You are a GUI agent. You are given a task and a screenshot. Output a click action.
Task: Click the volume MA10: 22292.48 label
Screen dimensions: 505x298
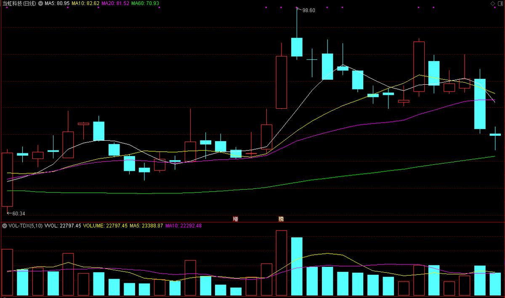pyautogui.click(x=183, y=226)
